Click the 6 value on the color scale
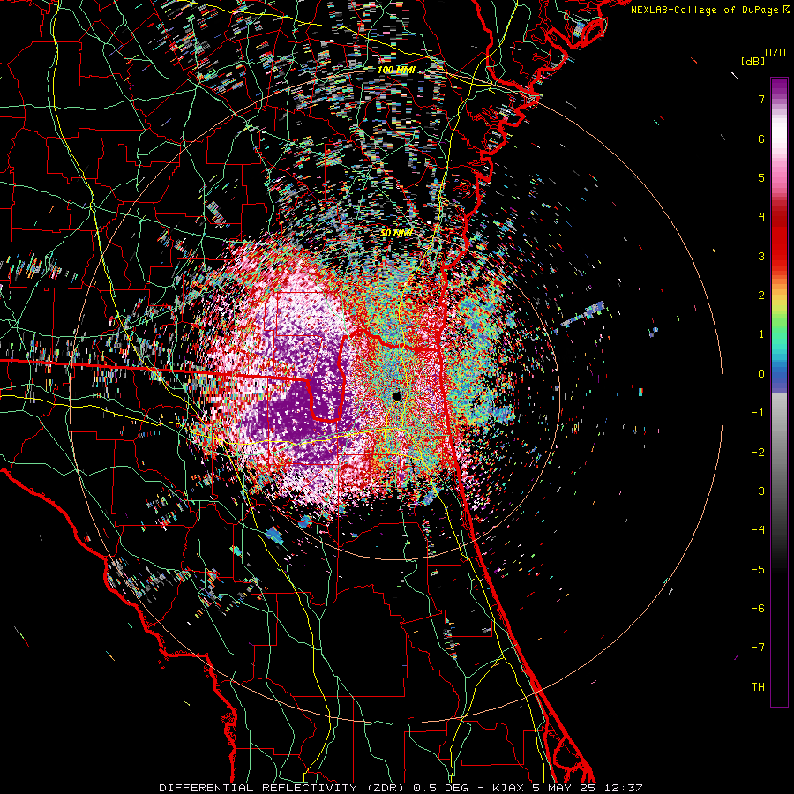Screen dimensions: 794x794 click(x=761, y=139)
